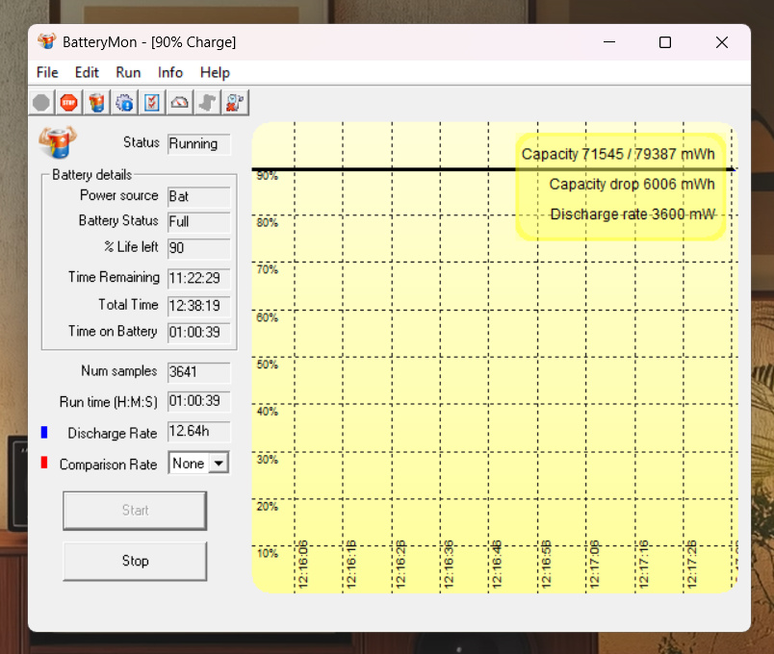
Task: Open the Help menu
Action: pos(215,72)
